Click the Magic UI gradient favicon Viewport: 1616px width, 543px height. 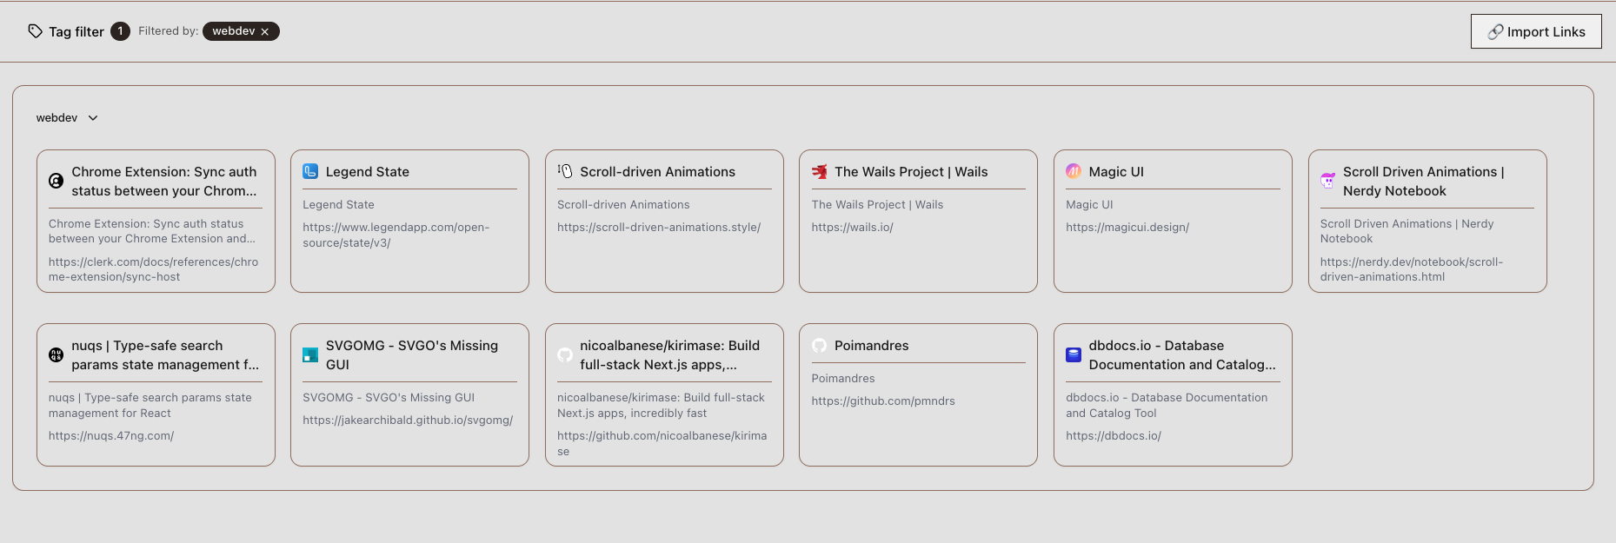coord(1074,171)
